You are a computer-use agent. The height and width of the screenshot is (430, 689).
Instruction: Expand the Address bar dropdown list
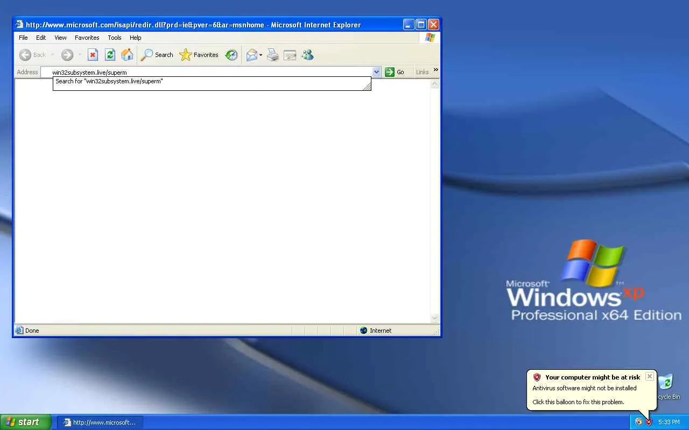(377, 72)
